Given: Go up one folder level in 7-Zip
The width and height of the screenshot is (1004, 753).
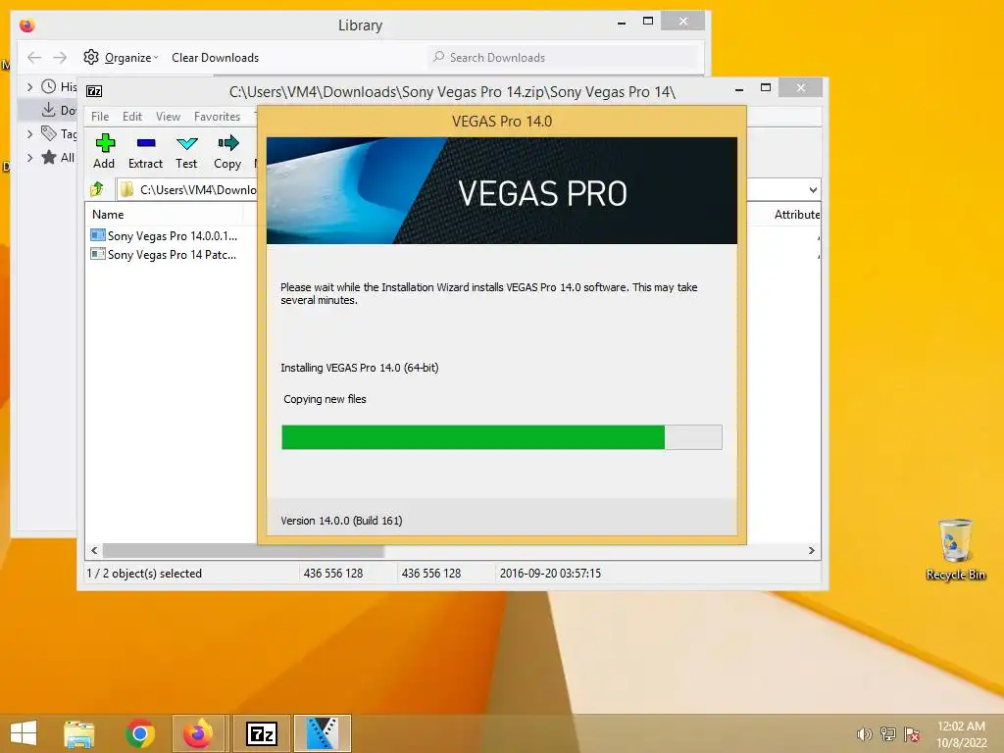Looking at the screenshot, I should (x=97, y=189).
